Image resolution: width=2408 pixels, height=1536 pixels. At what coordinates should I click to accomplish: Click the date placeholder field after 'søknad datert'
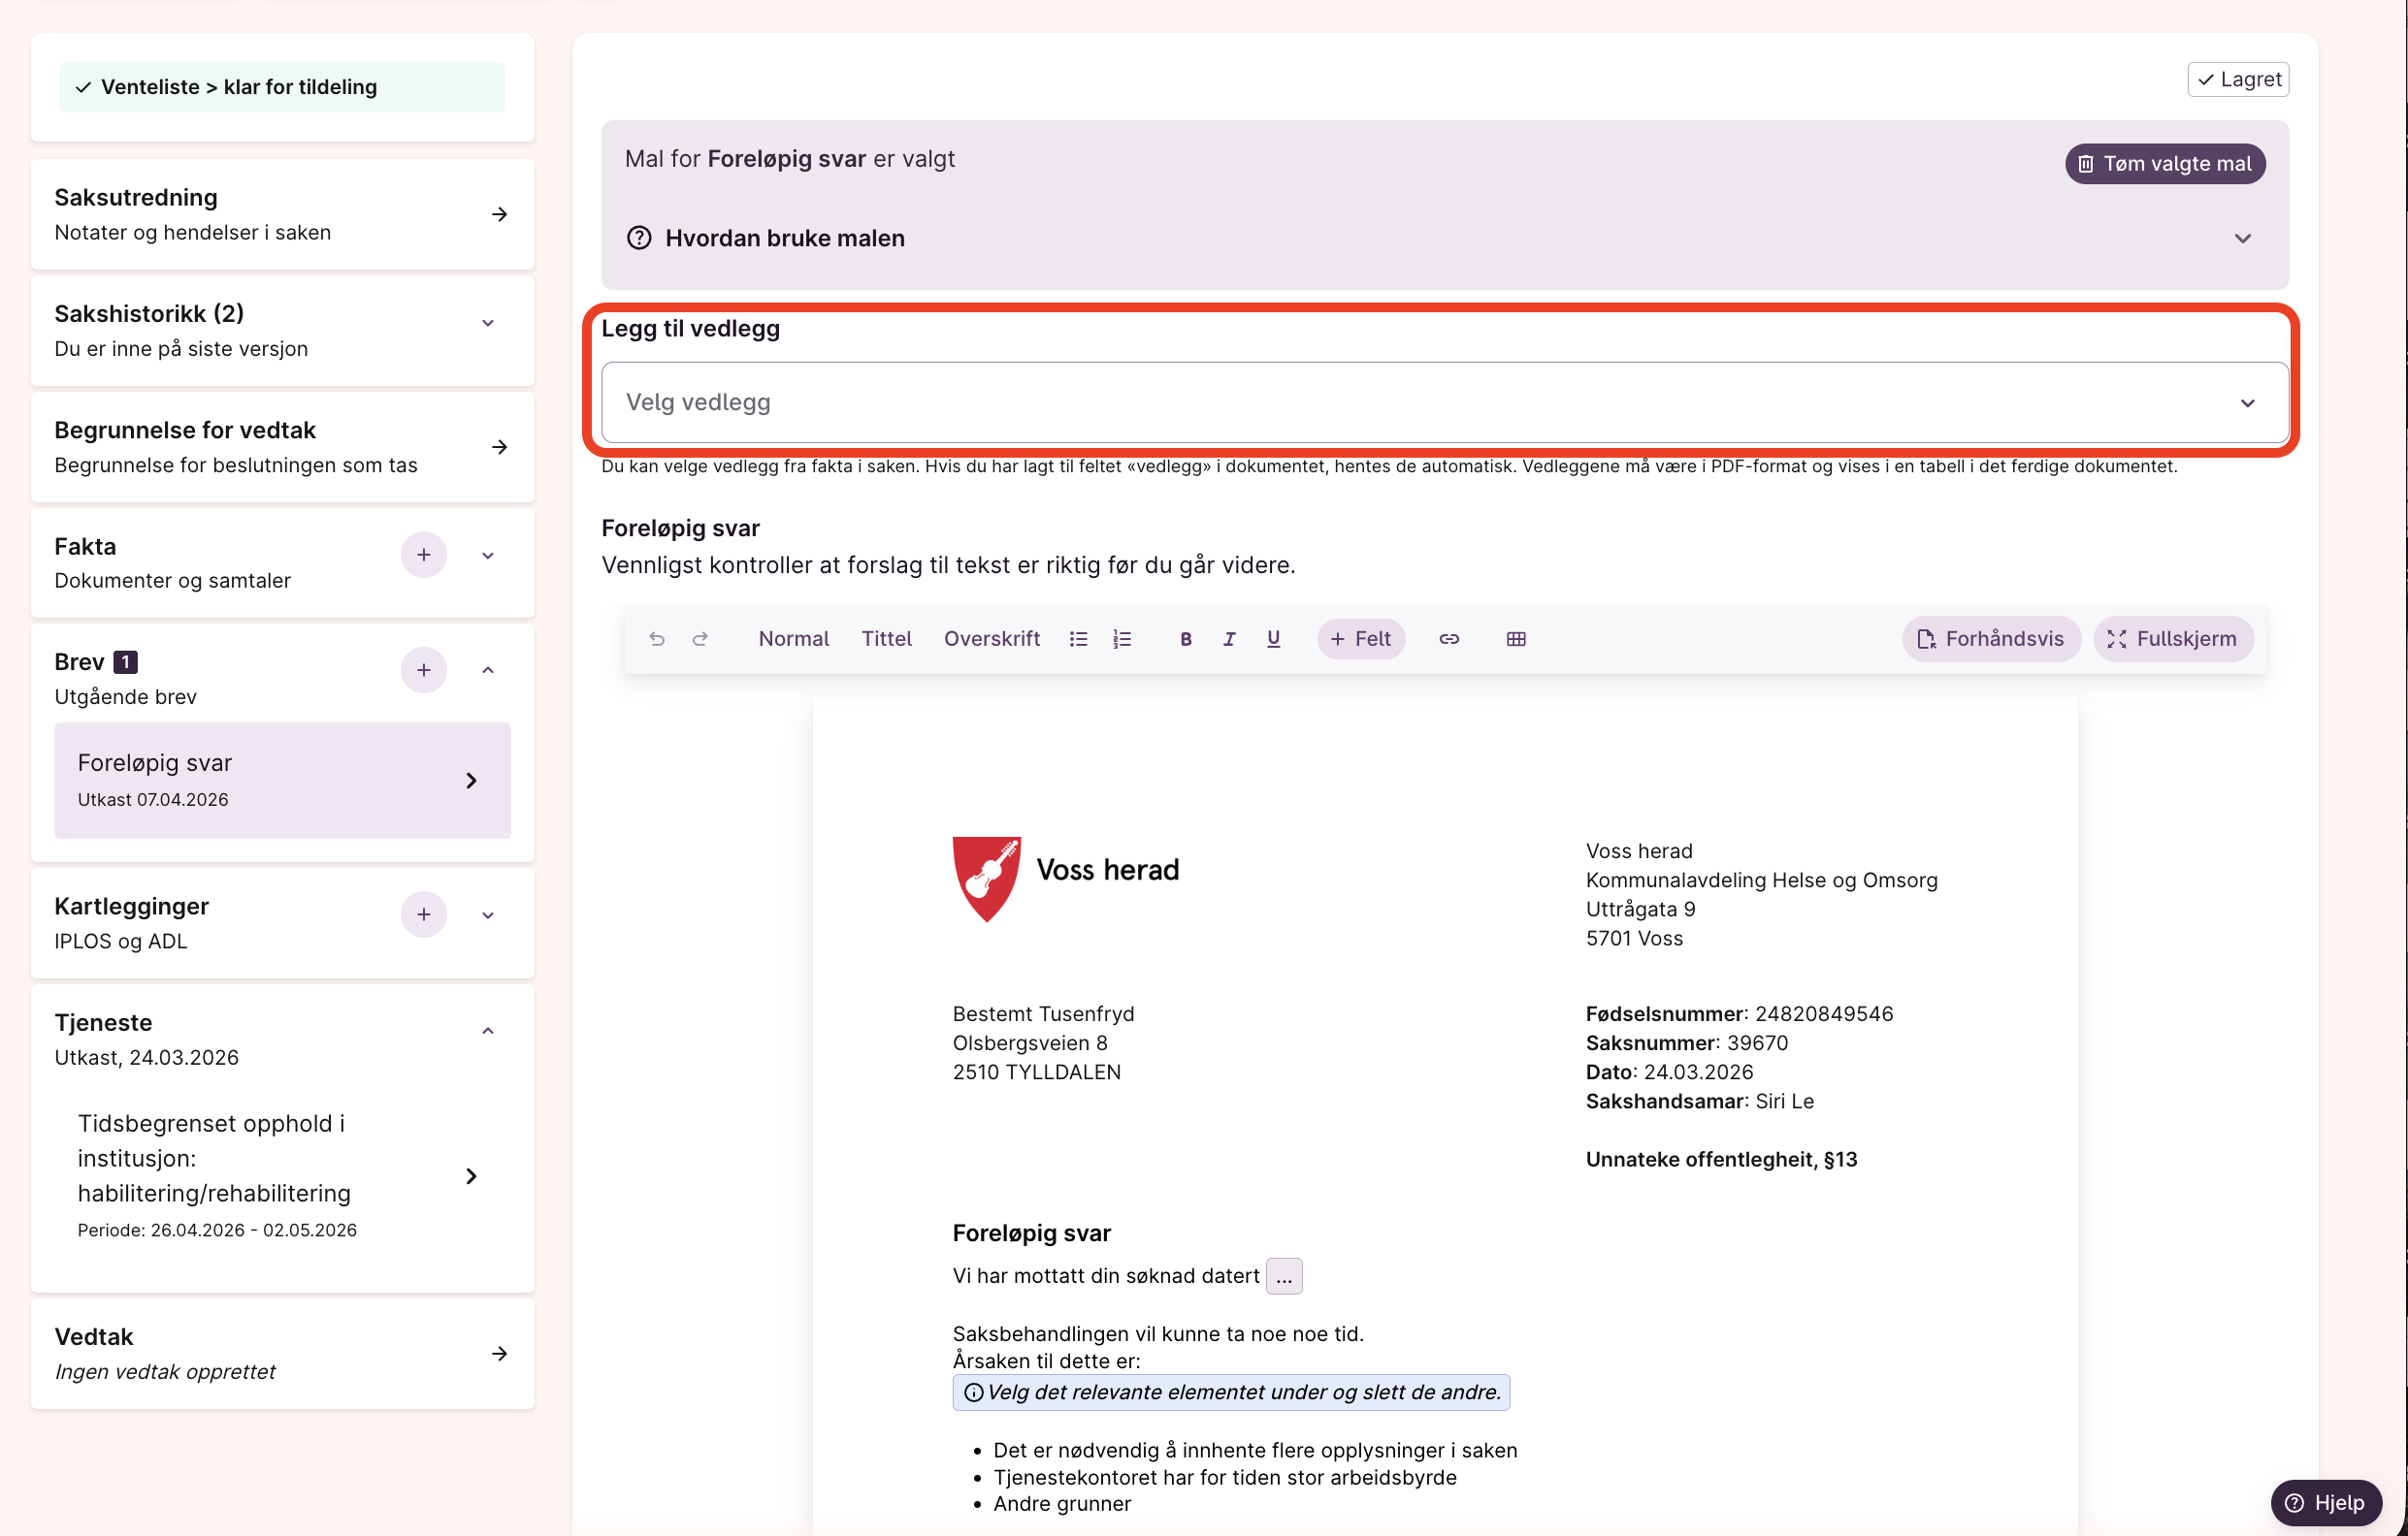[x=1284, y=1276]
